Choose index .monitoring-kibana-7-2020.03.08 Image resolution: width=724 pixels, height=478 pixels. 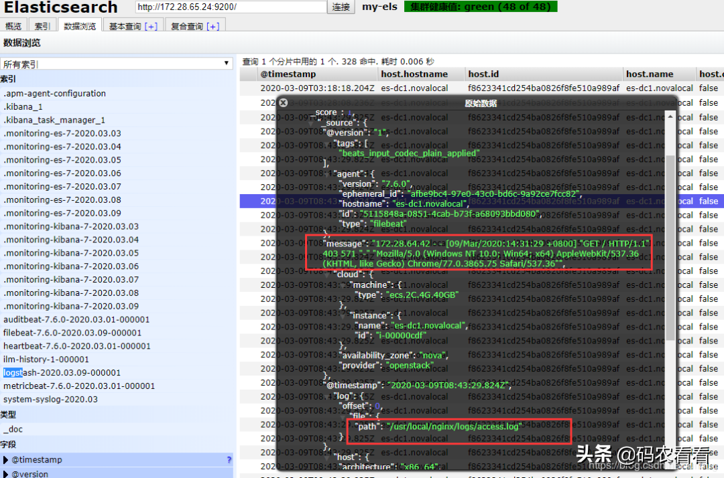[71, 293]
